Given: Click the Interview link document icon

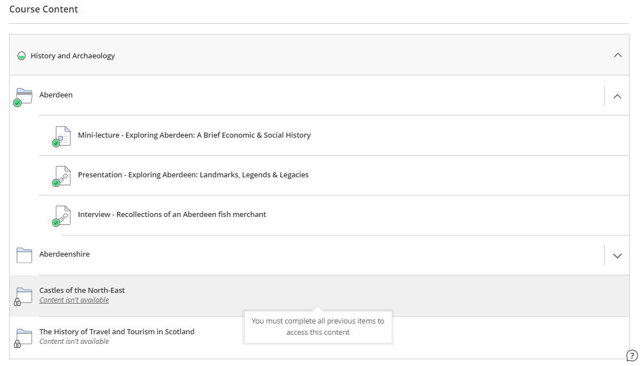Looking at the screenshot, I should coord(62,215).
